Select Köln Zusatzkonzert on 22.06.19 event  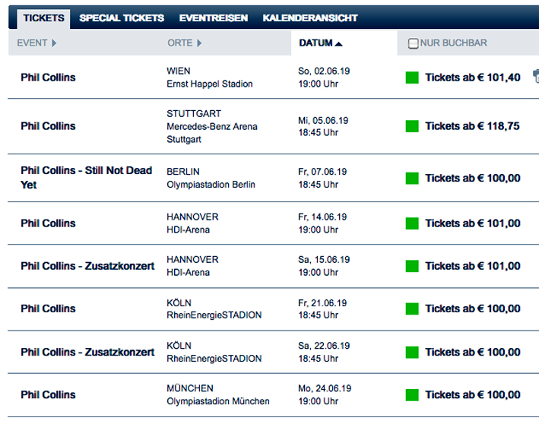pyautogui.click(x=87, y=352)
